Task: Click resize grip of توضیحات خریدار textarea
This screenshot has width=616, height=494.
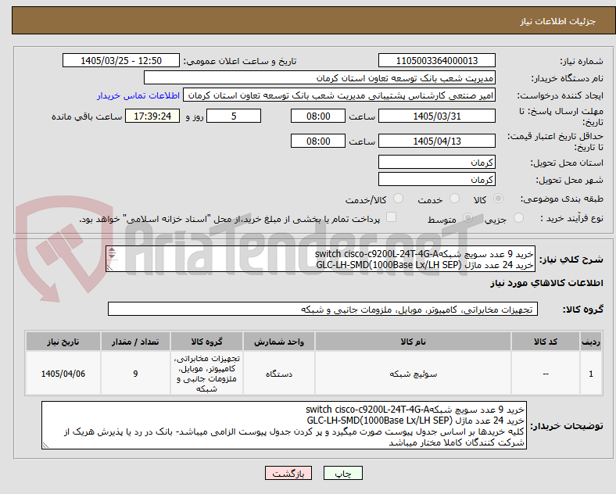Action: pyautogui.click(x=45, y=445)
